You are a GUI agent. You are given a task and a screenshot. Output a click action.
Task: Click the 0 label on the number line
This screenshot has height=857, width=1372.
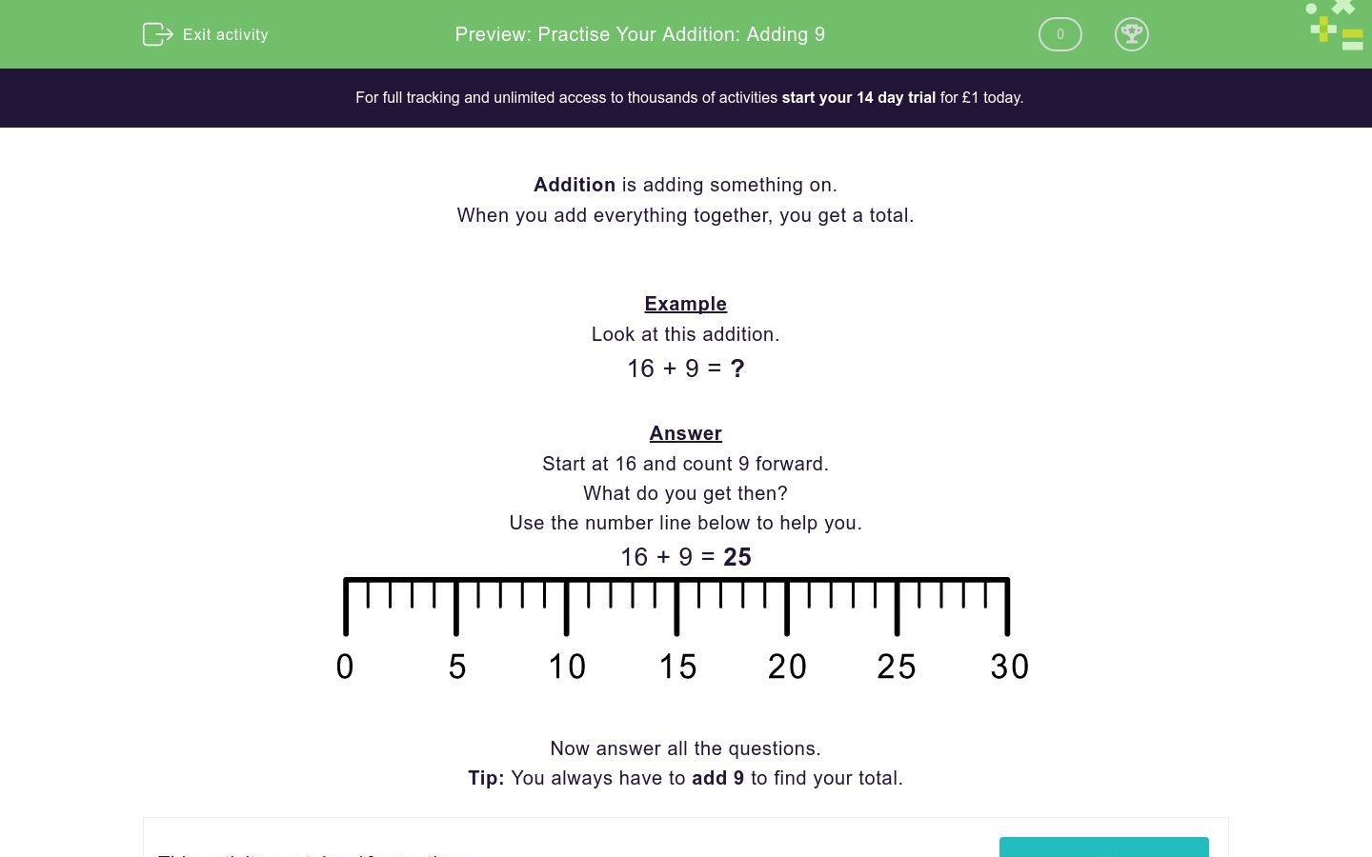pyautogui.click(x=344, y=667)
